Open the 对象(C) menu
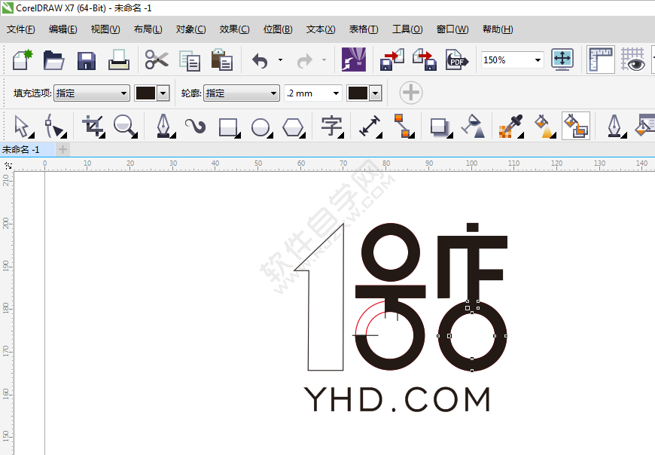This screenshot has width=655, height=455. tap(191, 29)
